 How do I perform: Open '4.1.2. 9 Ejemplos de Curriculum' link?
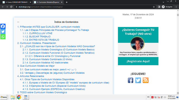(x=54, y=86)
